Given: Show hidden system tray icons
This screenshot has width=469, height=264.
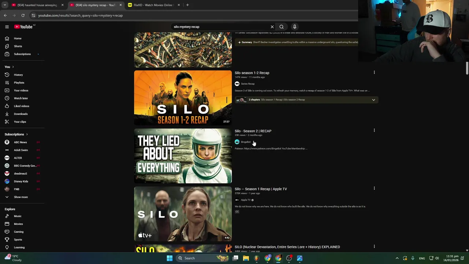Looking at the screenshot, I should point(397,258).
